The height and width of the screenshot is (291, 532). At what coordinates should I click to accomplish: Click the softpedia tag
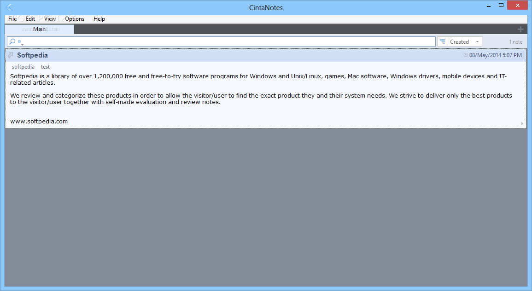click(x=23, y=67)
